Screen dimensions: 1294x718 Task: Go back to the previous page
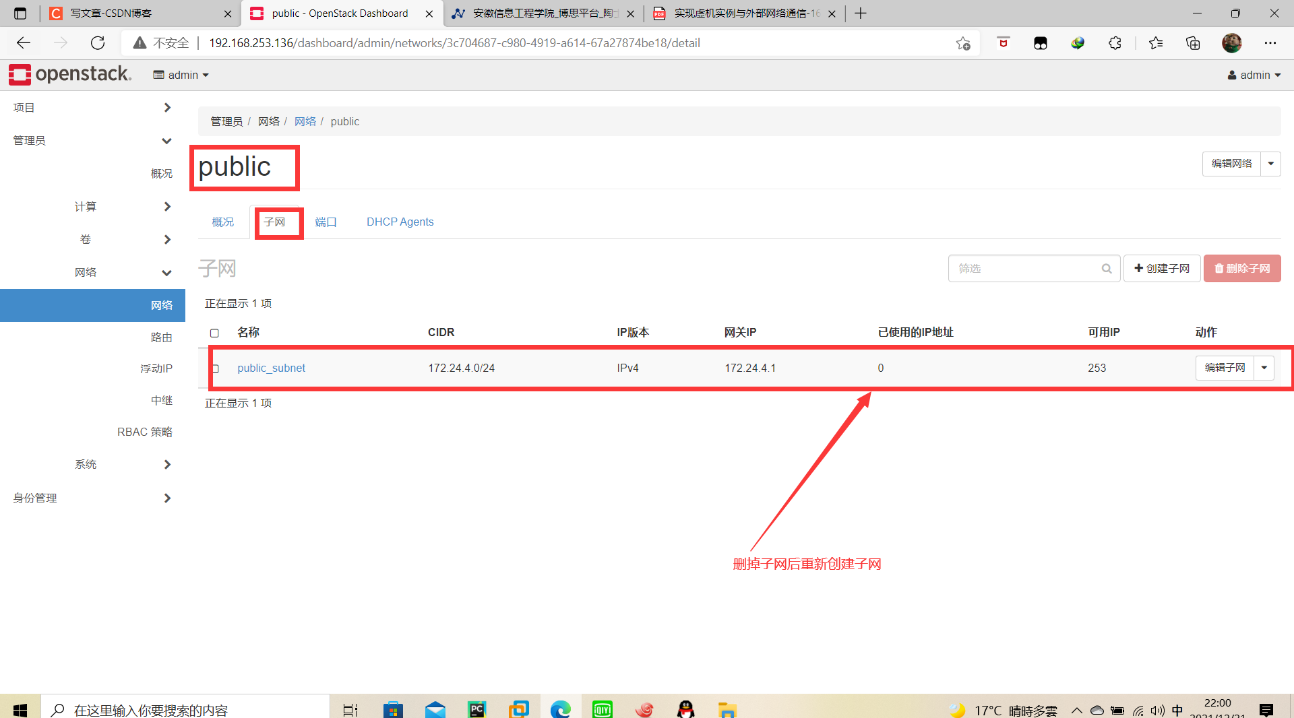tap(24, 43)
